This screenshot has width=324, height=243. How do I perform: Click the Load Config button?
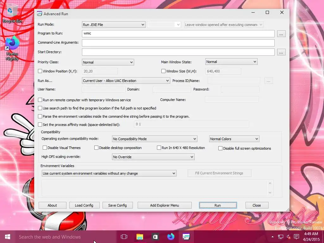tap(84, 205)
